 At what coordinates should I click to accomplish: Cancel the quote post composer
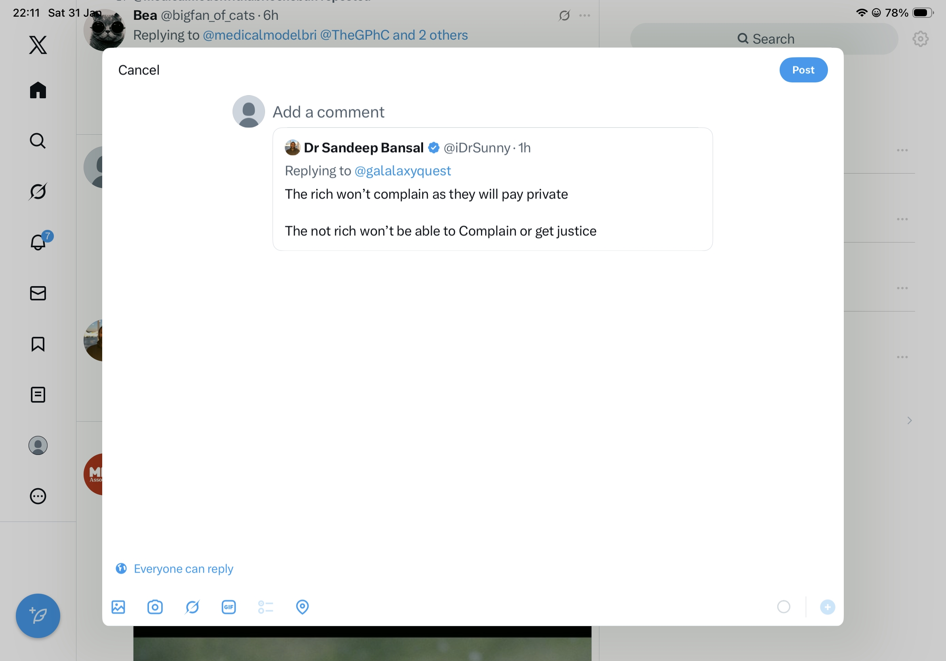tap(139, 70)
